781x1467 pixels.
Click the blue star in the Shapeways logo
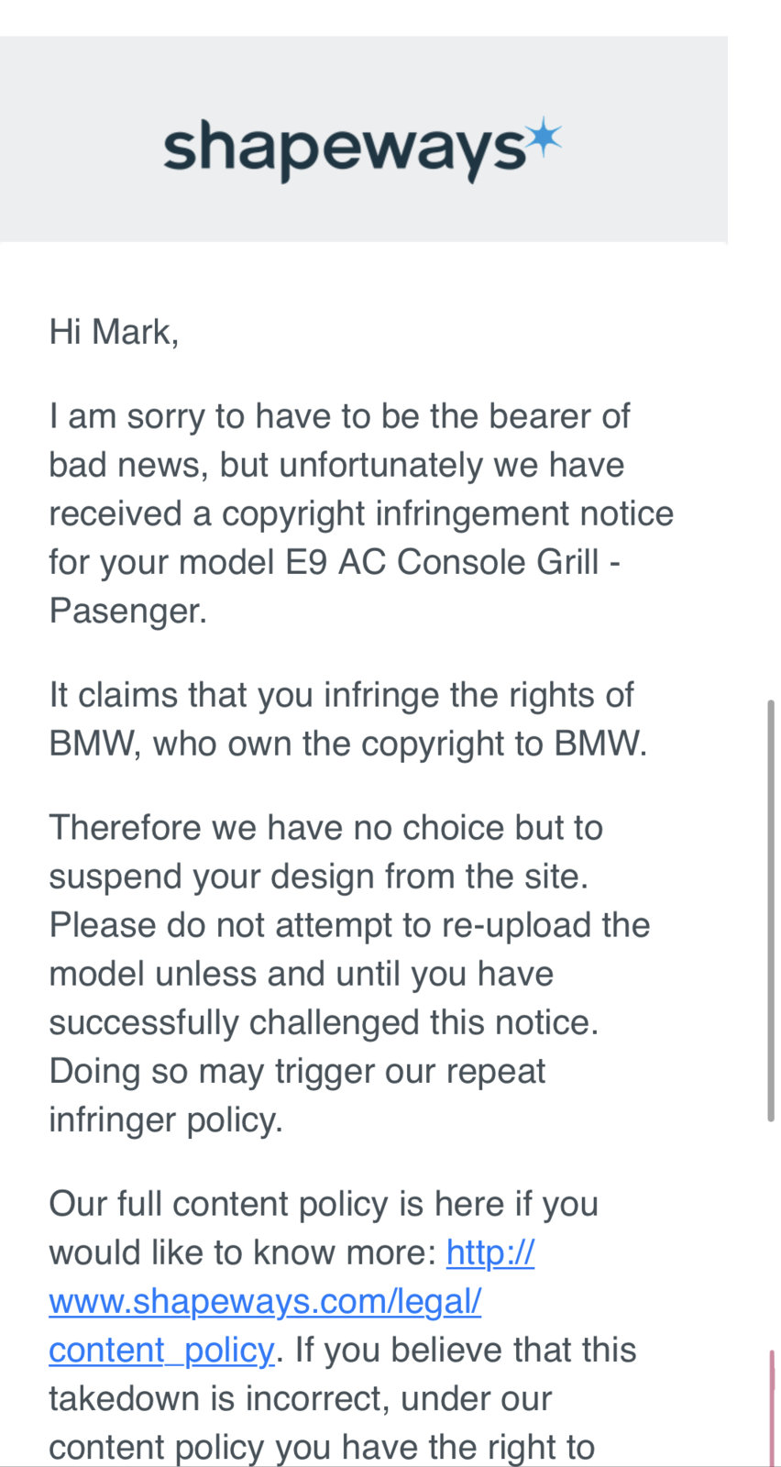545,138
